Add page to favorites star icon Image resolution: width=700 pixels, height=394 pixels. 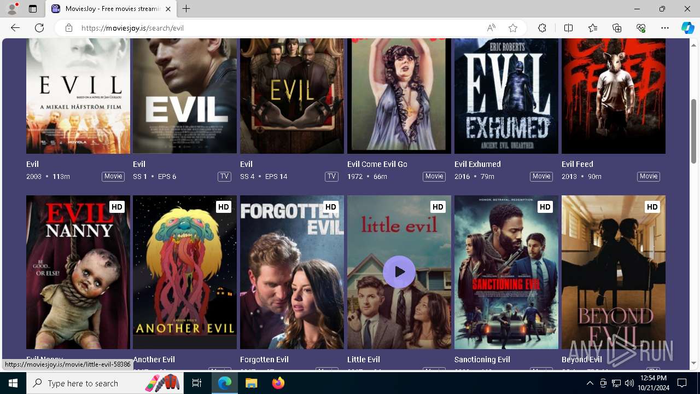513,28
